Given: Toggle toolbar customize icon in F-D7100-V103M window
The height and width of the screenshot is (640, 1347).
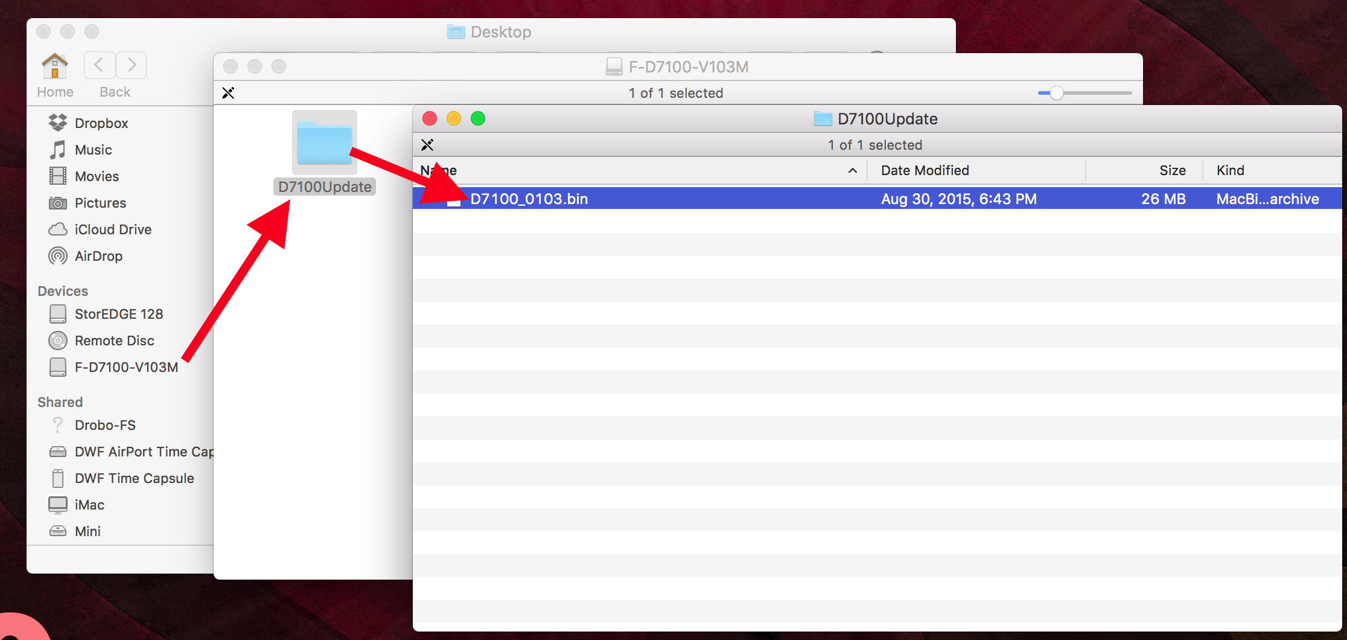Looking at the screenshot, I should [x=228, y=93].
